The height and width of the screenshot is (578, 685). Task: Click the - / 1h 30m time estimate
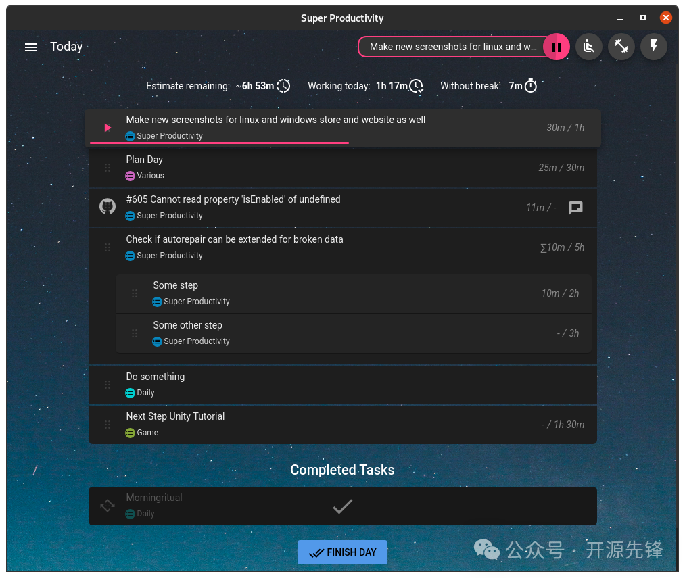[x=563, y=425]
